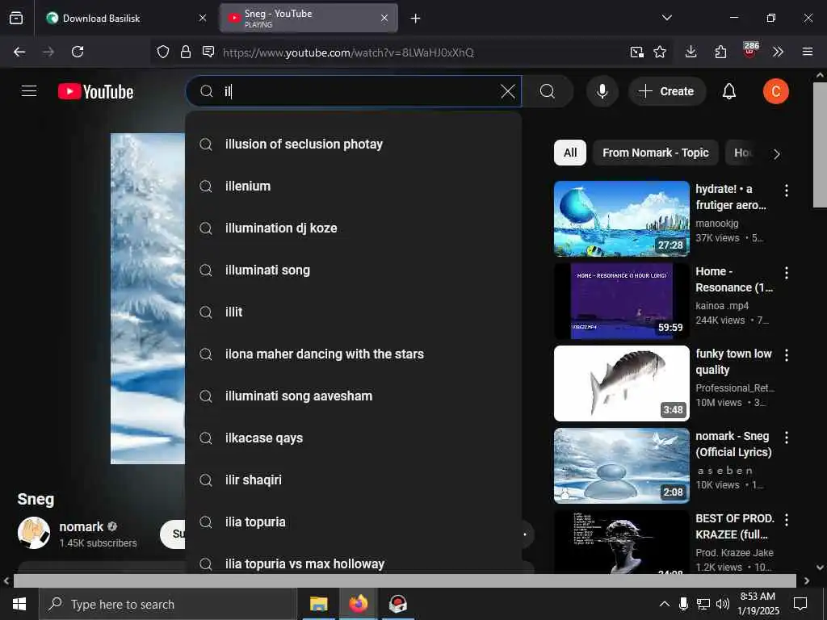This screenshot has width=827, height=620.
Task: Choose suggestion ilir shaqiri
Action: (x=354, y=480)
